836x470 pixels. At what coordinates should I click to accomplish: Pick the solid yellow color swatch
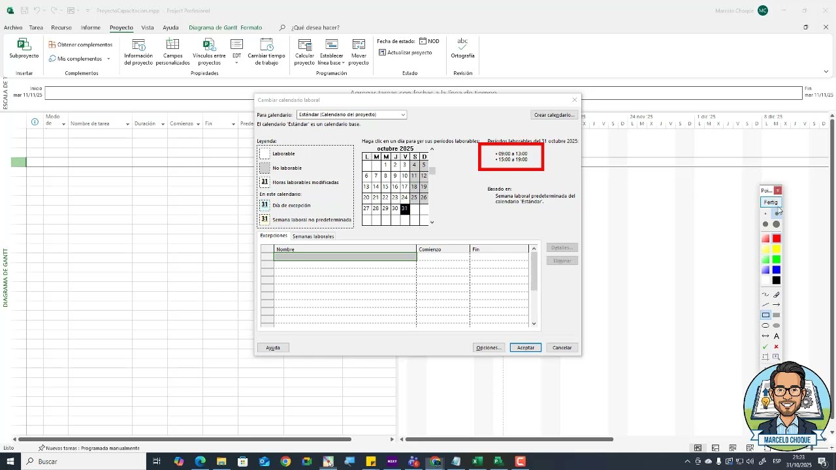(x=777, y=249)
